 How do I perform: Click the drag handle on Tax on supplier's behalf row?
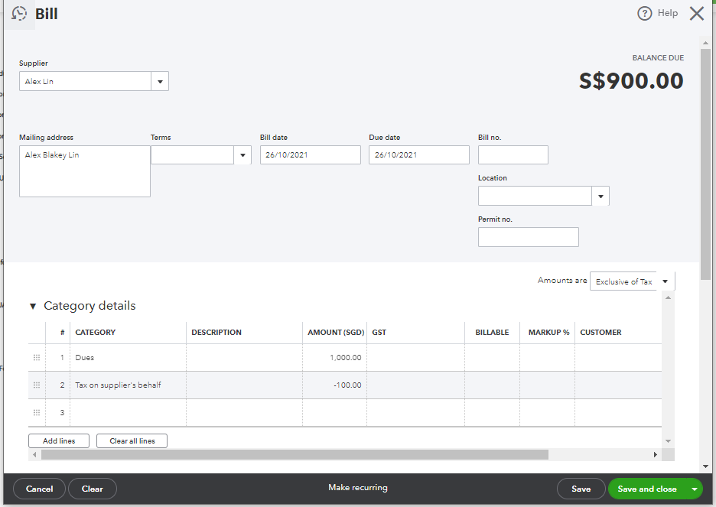pyautogui.click(x=36, y=385)
